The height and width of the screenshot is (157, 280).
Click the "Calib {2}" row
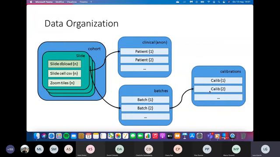[x=218, y=89]
